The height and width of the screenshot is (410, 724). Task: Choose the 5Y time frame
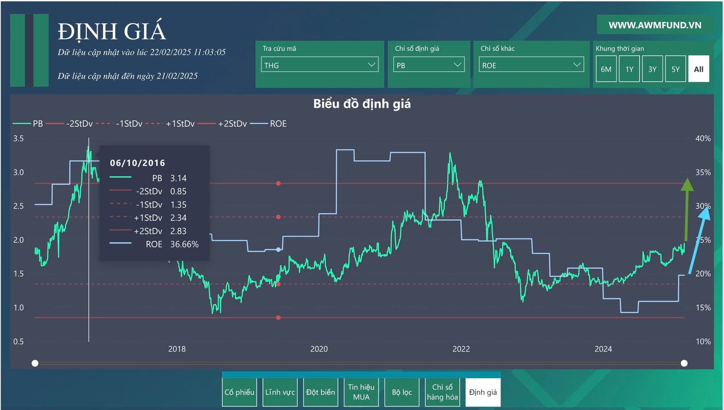tap(675, 69)
